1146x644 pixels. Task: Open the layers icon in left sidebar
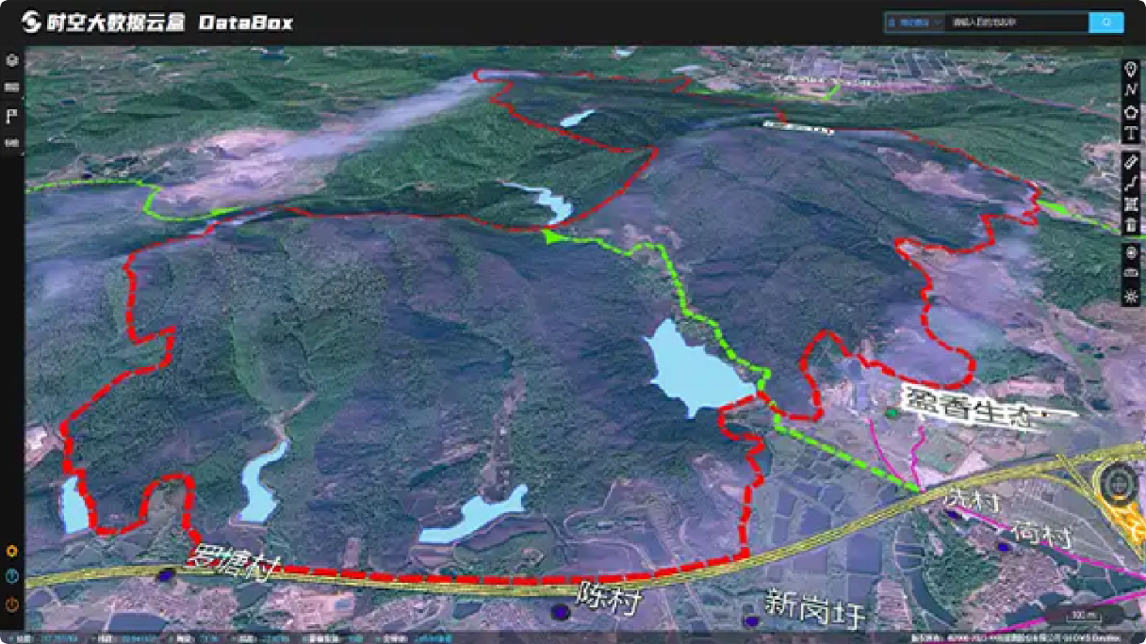pyautogui.click(x=12, y=88)
